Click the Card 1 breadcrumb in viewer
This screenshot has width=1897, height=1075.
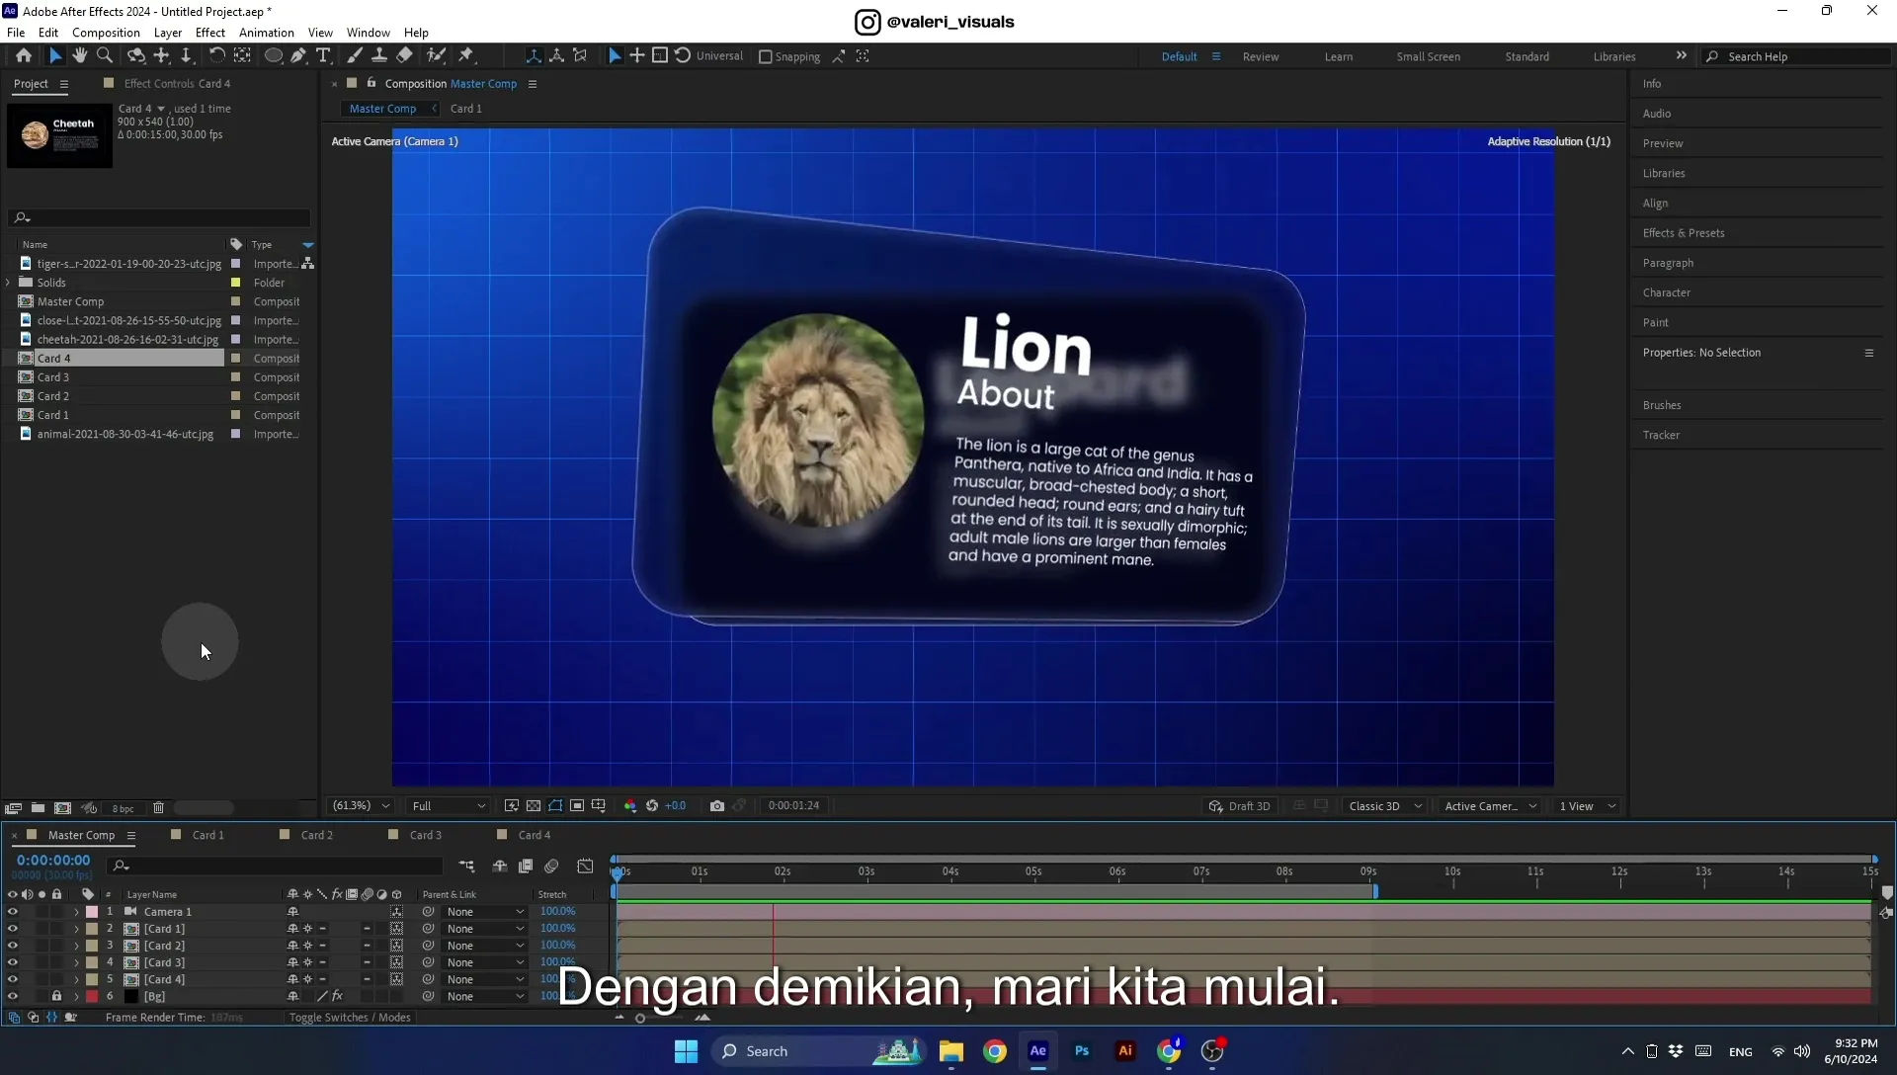click(466, 109)
